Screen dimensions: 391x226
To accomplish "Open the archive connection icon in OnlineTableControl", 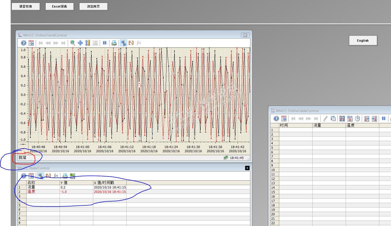I will 342,119.
